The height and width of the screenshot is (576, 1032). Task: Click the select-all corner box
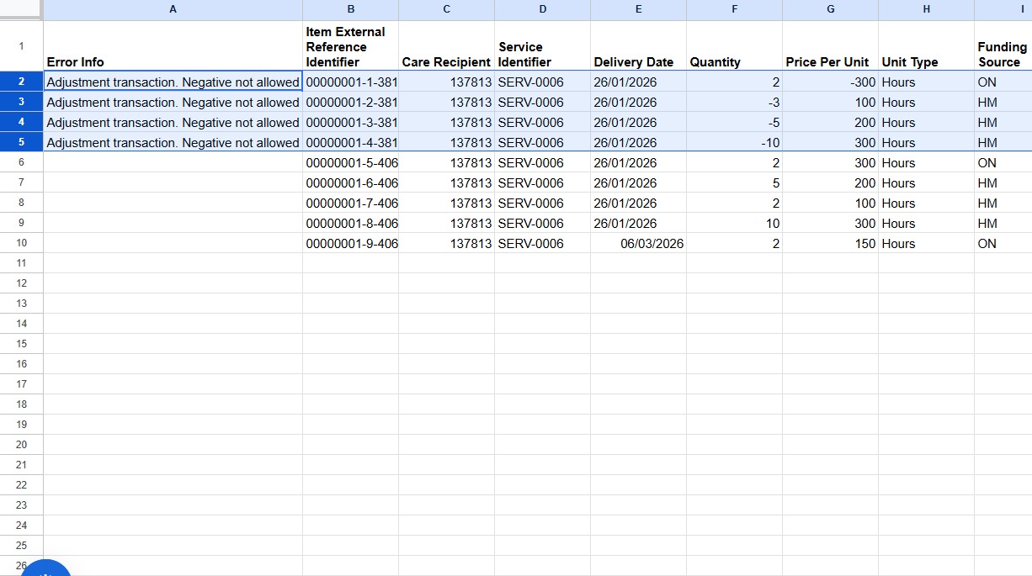coord(21,9)
